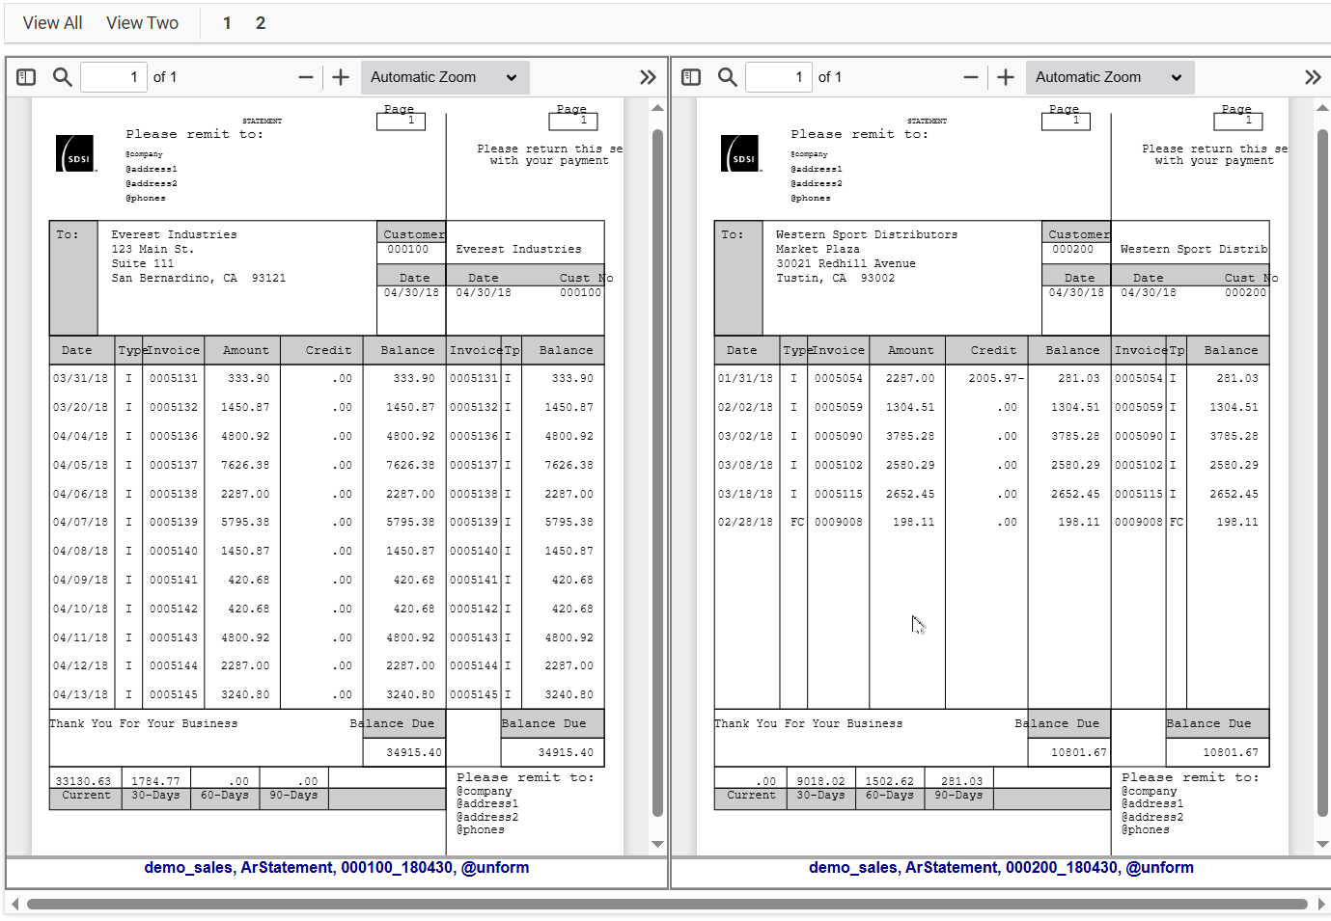Screen dimensions: 1331x921
Task: Open Automatic Zoom dropdown in left viewer
Action: [x=445, y=77]
